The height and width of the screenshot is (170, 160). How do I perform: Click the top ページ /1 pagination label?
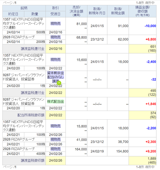pyautogui.click(x=10, y=3)
